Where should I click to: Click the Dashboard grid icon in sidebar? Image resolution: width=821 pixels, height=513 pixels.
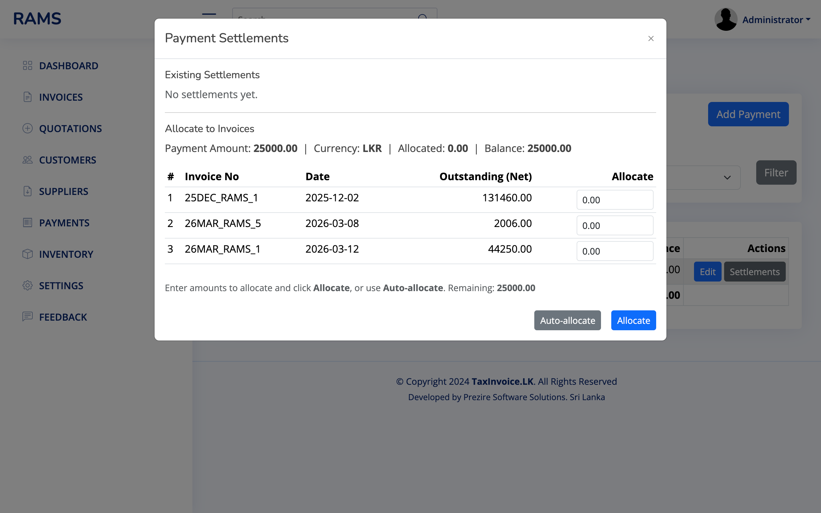point(28,65)
